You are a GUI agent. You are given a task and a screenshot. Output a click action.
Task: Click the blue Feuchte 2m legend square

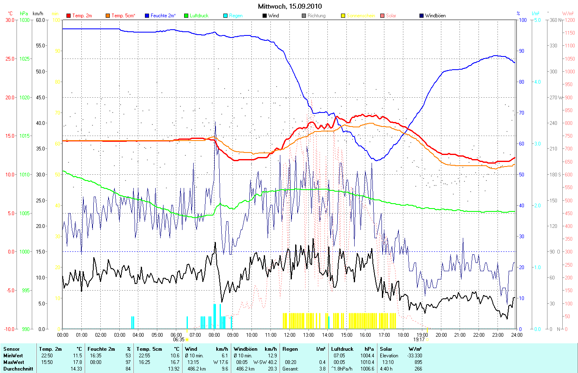click(147, 16)
